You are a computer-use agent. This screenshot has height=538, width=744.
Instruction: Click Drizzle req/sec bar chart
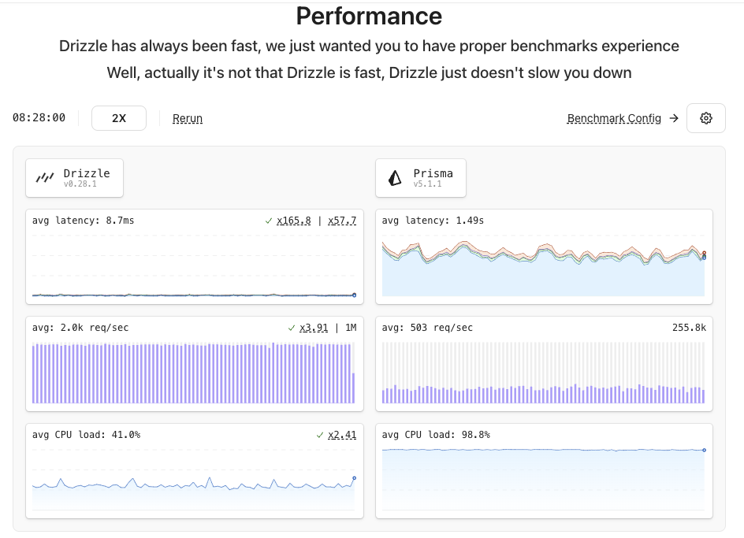pyautogui.click(x=193, y=373)
